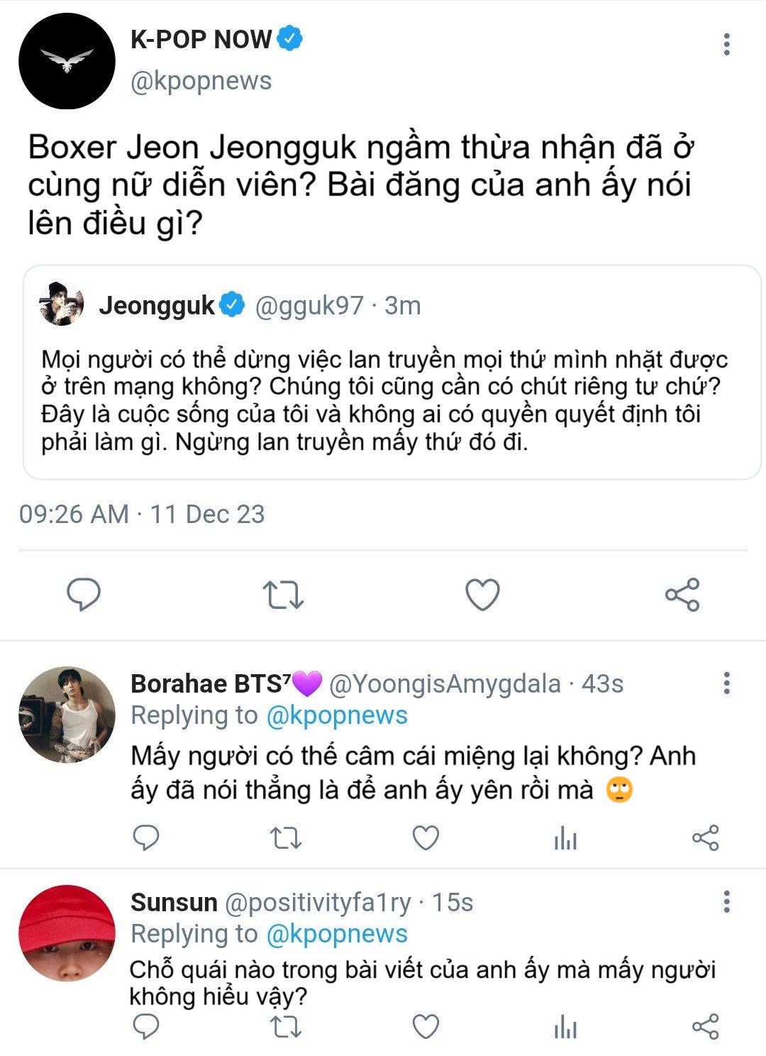This screenshot has width=766, height=1056.
Task: Open more options on Sunsun reply
Action: tap(726, 902)
